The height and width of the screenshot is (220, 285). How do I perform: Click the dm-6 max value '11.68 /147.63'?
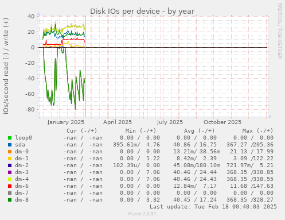[252, 186]
